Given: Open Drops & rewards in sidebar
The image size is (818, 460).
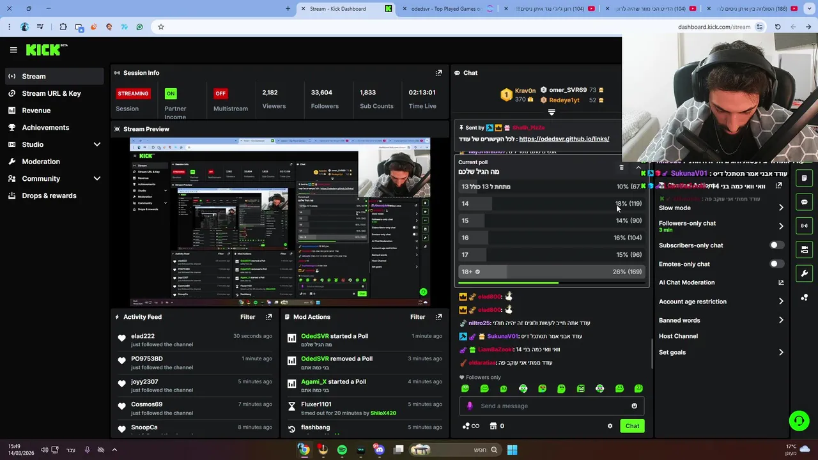Looking at the screenshot, I should pyautogui.click(x=49, y=195).
